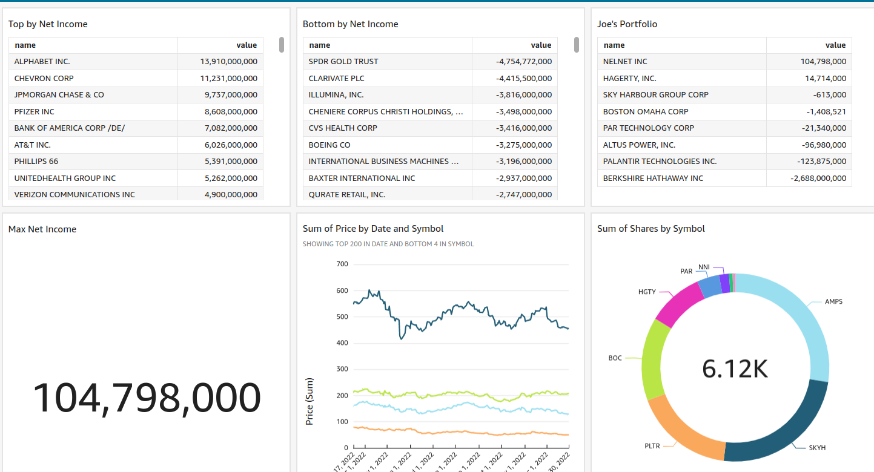Viewport: 874px width, 472px height.
Task: Click BERKSHIRE HATHAWAY INC cell
Action: 682,179
